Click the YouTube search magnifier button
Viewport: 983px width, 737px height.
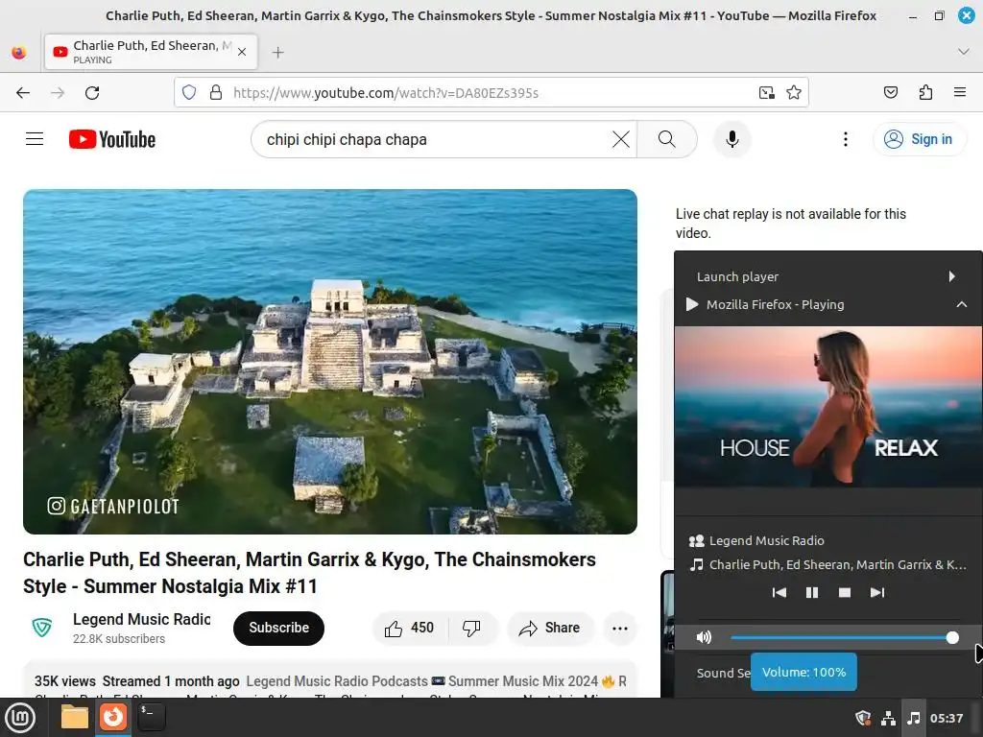click(667, 139)
